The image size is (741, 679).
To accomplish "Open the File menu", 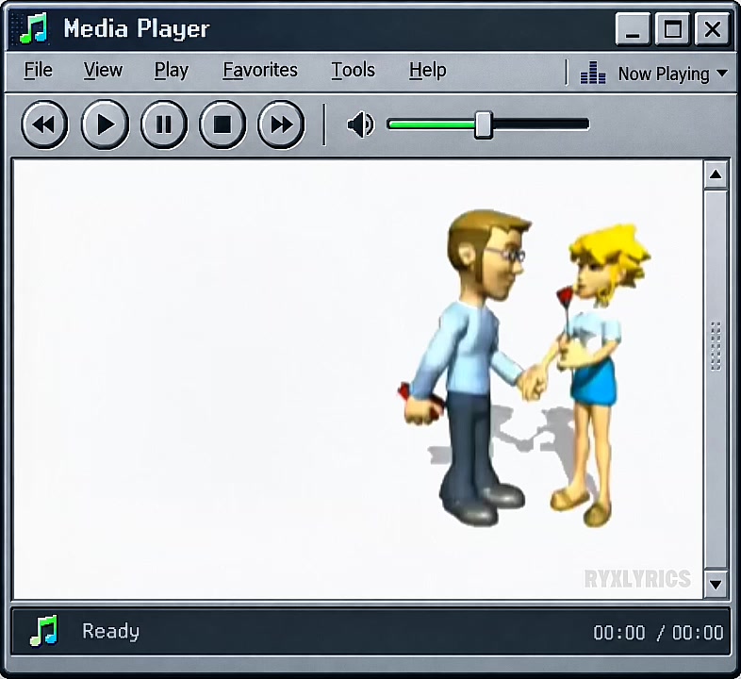I will pos(39,70).
